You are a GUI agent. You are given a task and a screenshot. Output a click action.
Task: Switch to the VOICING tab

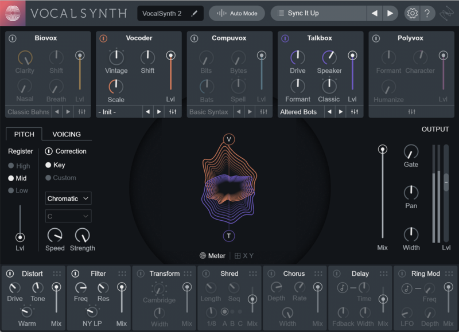[67, 134]
